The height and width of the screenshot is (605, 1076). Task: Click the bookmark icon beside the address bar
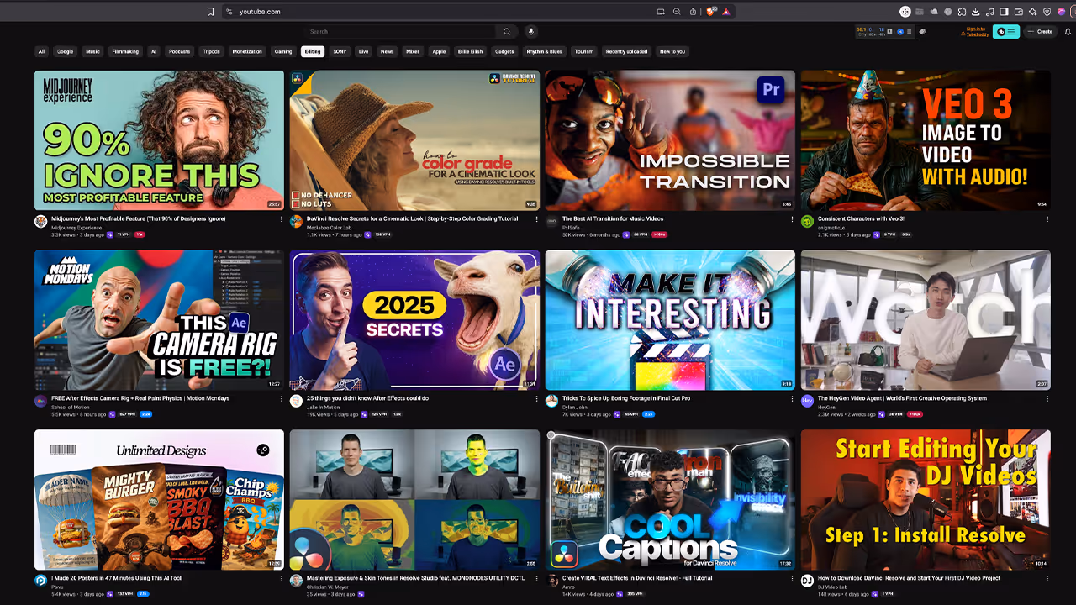210,12
